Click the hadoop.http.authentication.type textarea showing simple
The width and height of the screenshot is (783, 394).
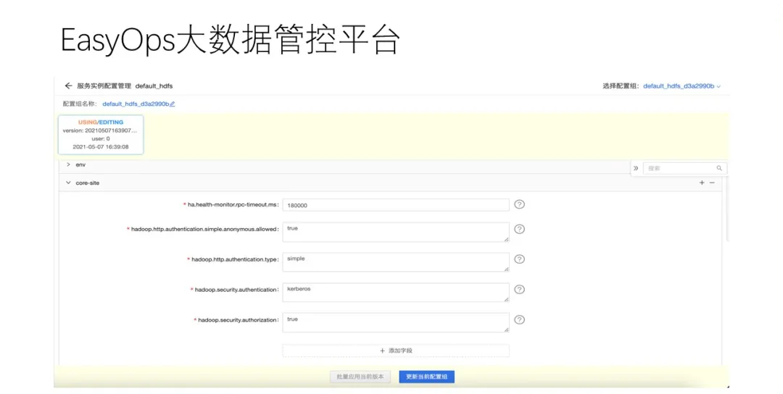pyautogui.click(x=396, y=262)
